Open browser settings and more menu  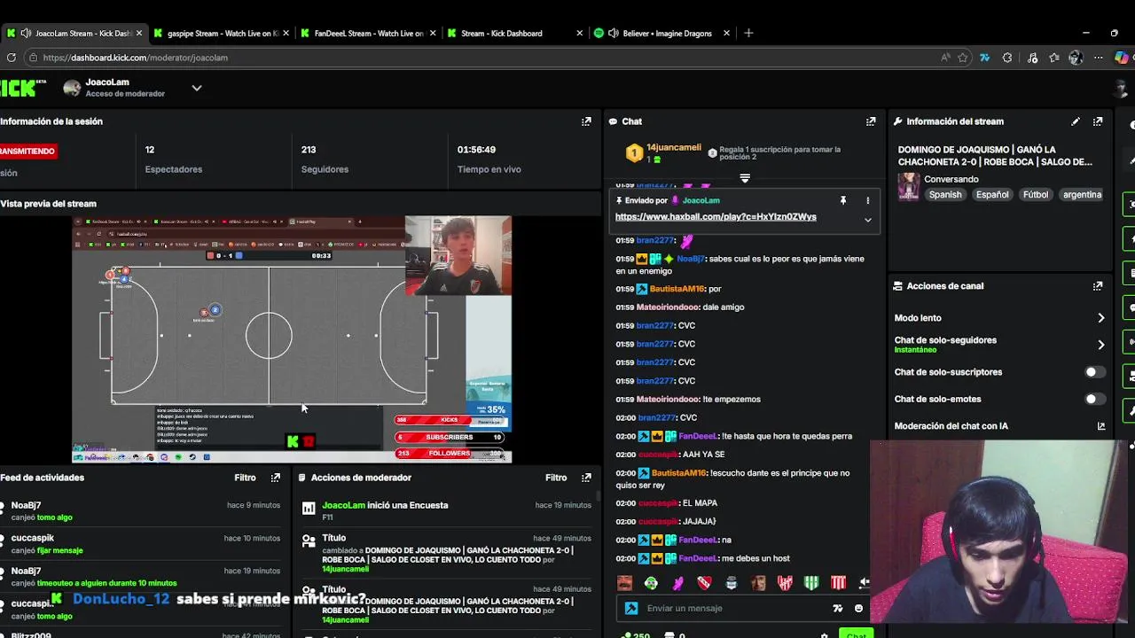point(1099,58)
